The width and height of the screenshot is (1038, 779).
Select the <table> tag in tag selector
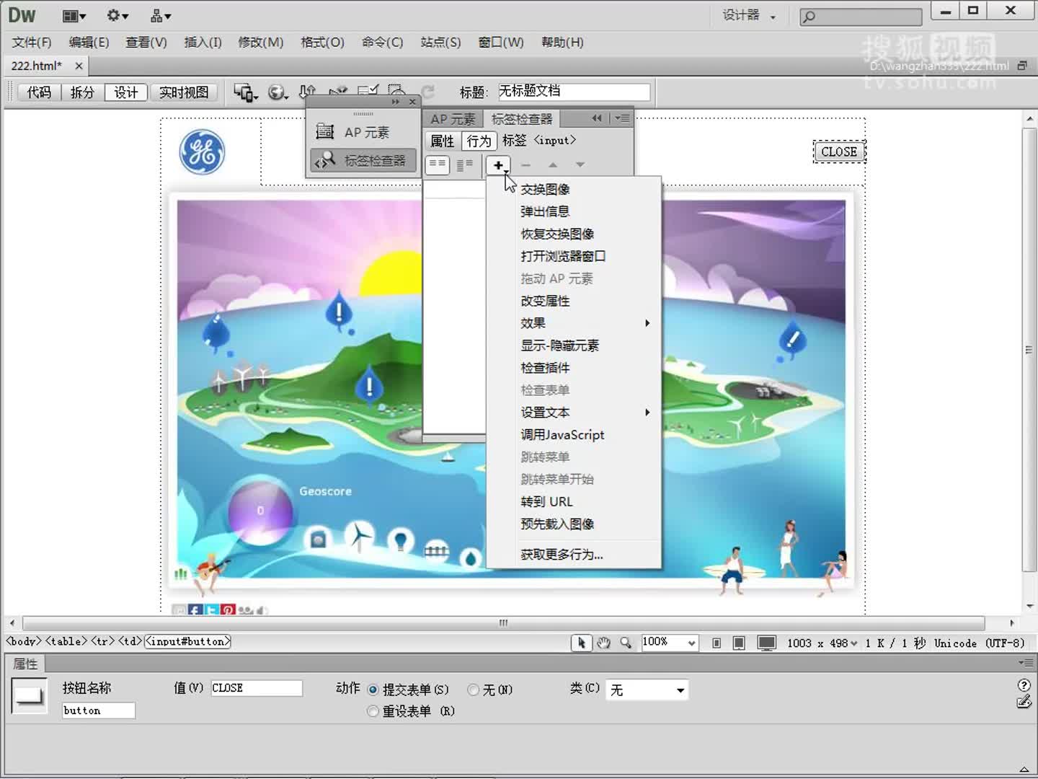pos(66,641)
